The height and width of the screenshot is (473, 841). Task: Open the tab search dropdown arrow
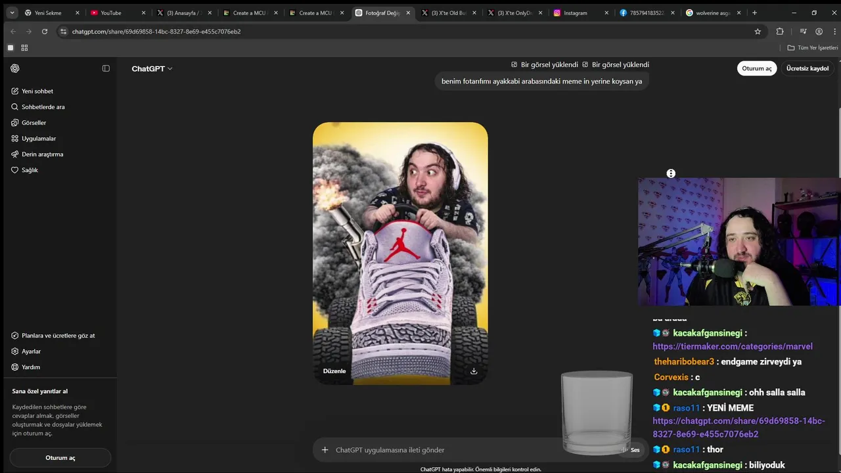click(x=12, y=12)
